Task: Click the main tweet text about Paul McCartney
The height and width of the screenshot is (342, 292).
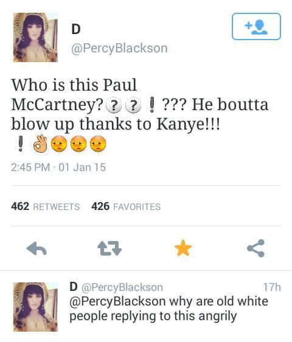Action: [139, 114]
